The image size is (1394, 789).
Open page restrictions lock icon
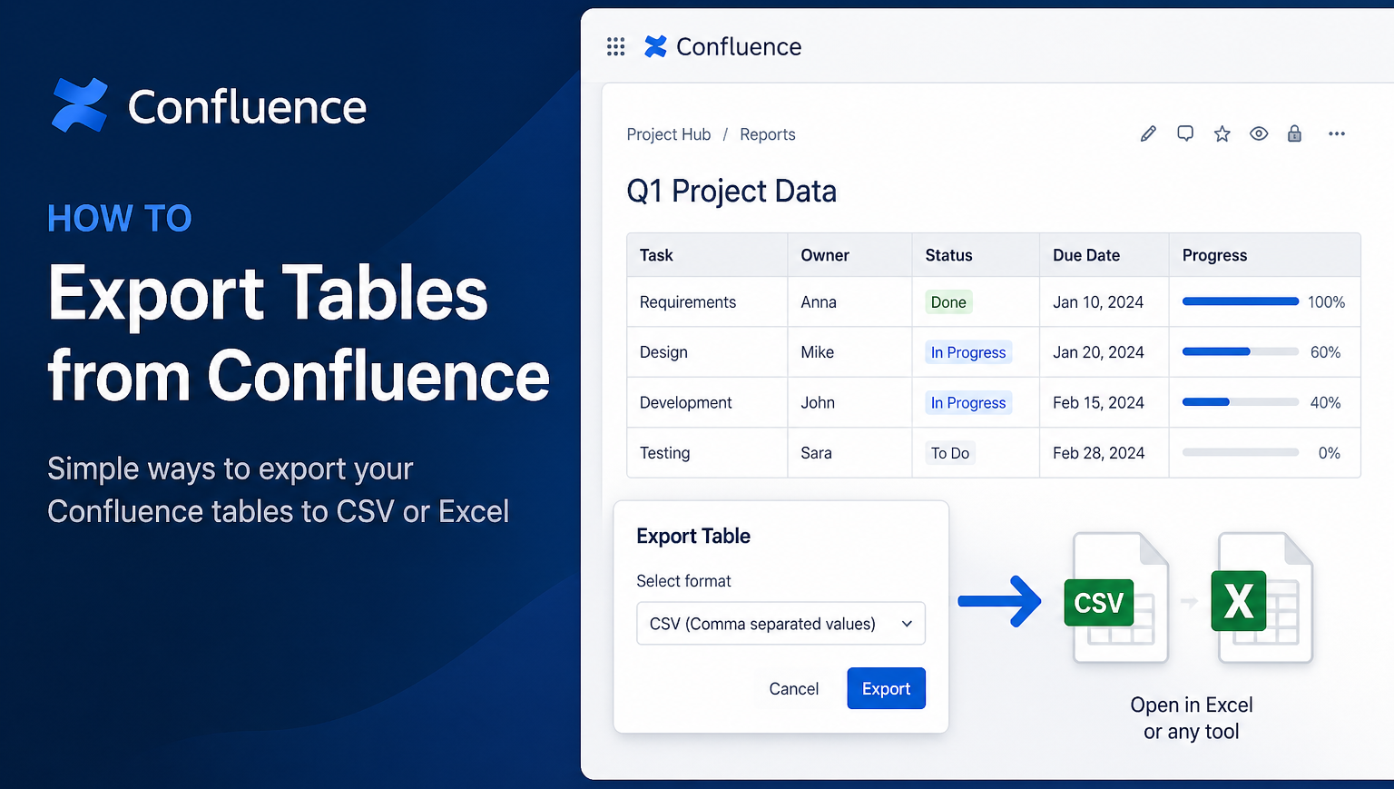tap(1295, 134)
